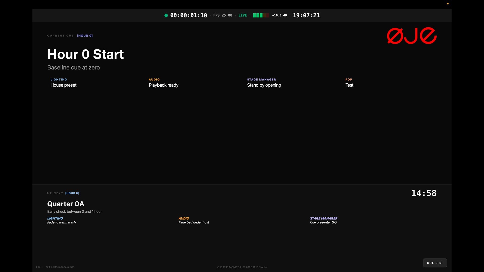
Task: Click the Quarter 0A next cue title
Action: [x=66, y=204]
